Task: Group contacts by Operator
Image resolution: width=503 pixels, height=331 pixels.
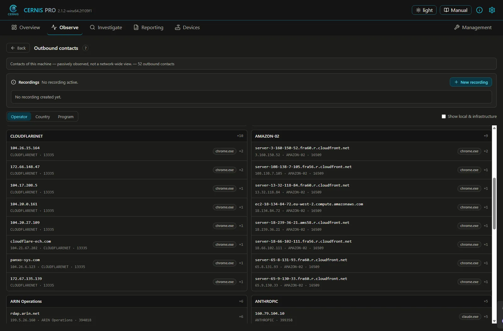Action: click(19, 117)
